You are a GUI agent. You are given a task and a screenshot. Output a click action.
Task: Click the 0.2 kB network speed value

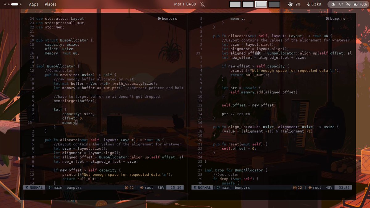[x=316, y=4]
